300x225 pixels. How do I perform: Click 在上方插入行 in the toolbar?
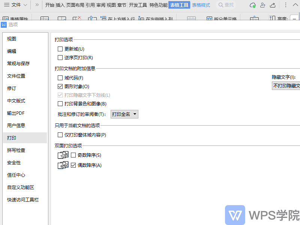click(118, 18)
